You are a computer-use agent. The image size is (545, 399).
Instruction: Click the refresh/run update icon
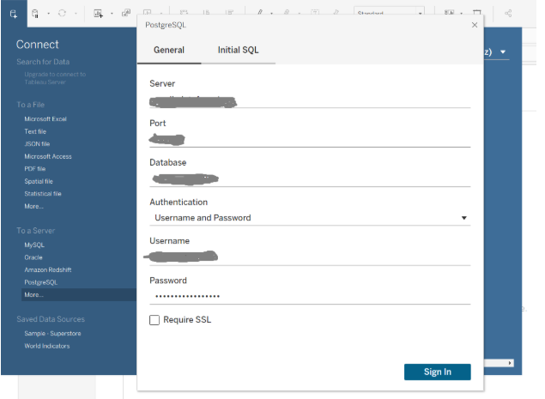62,13
